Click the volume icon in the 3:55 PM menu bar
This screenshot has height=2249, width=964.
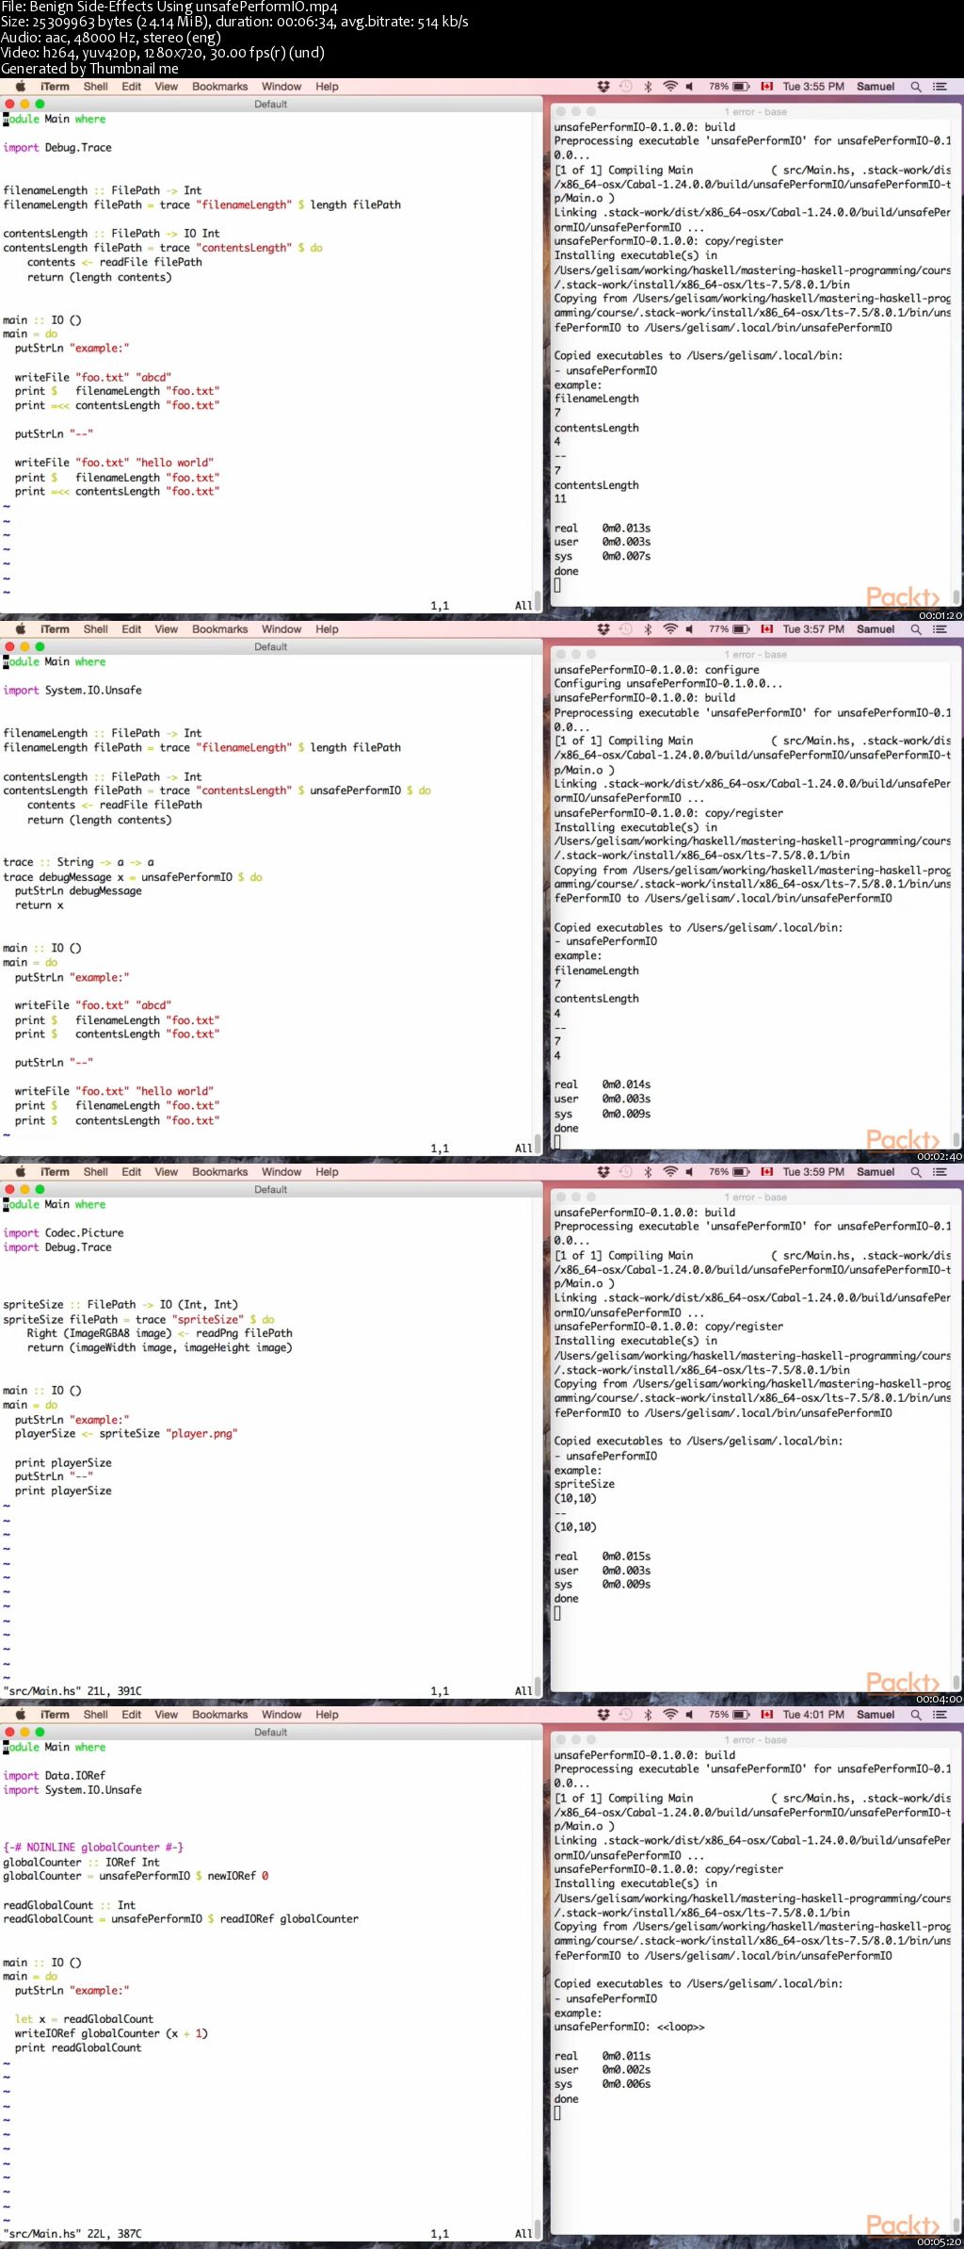point(690,87)
